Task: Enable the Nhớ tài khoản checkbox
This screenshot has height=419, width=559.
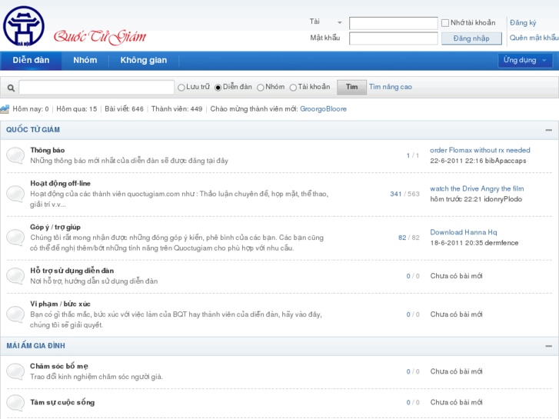Action: pyautogui.click(x=445, y=23)
